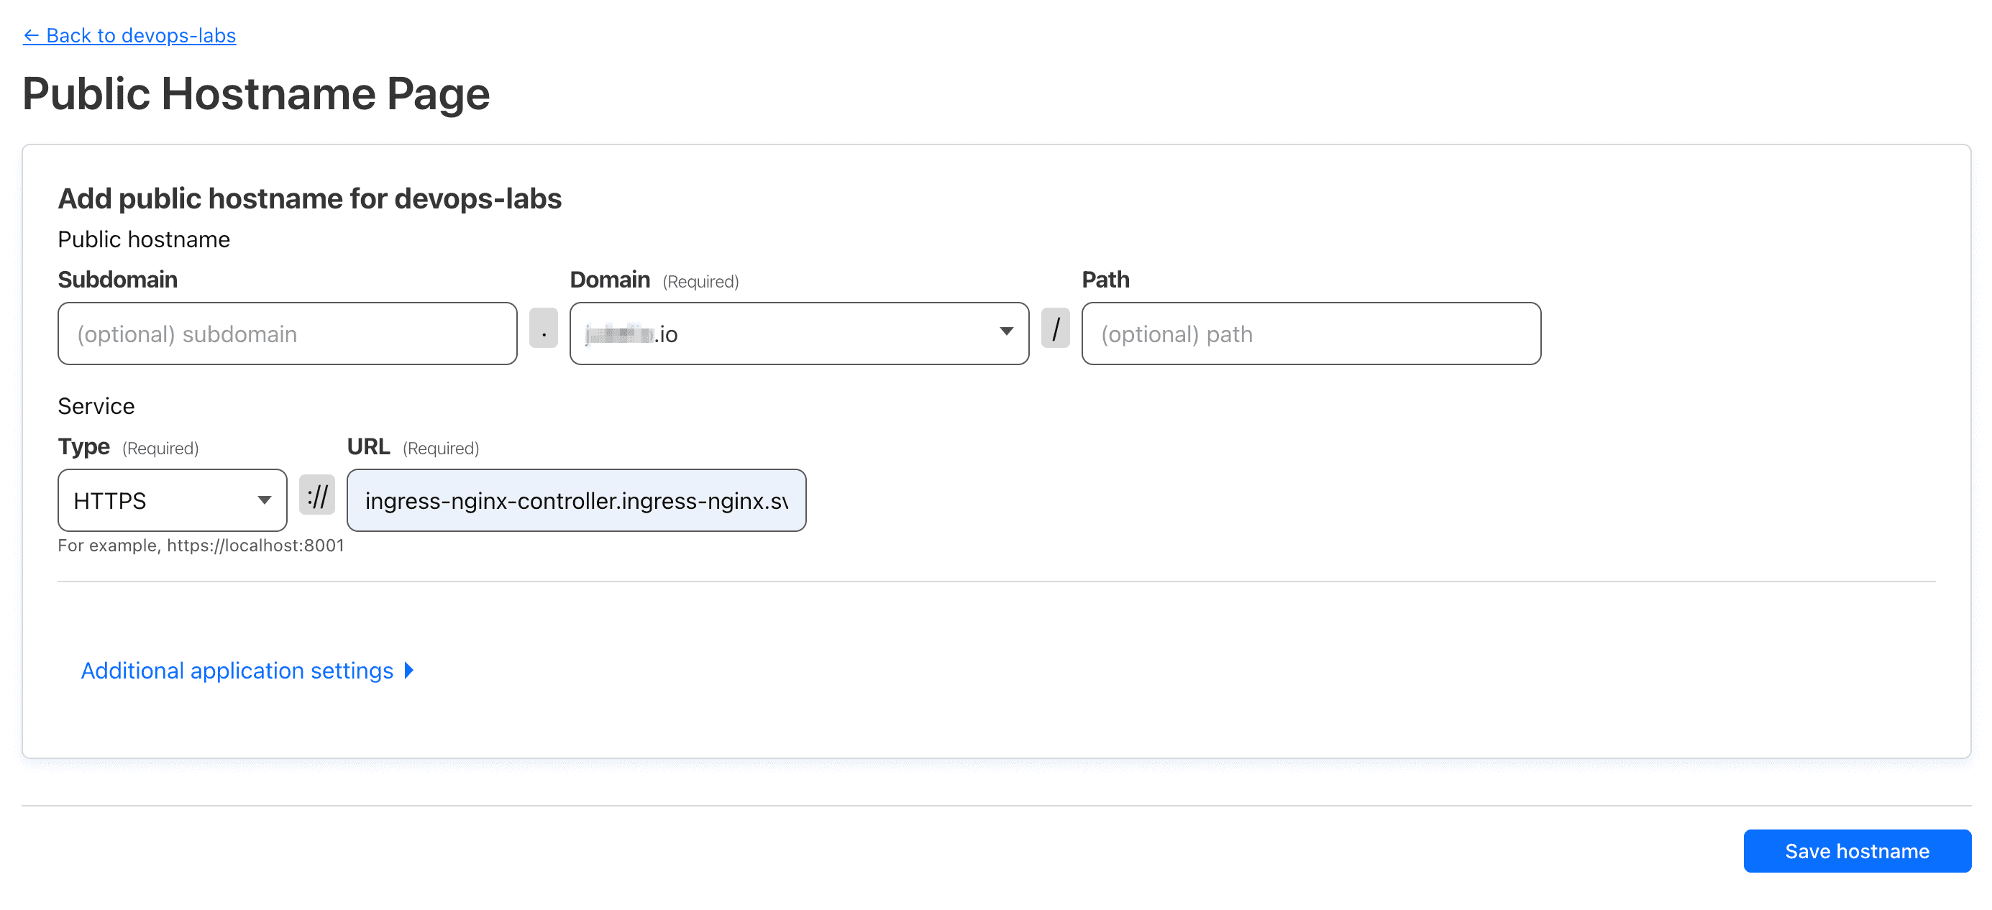Click the Service section label
Image resolution: width=1992 pixels, height=910 pixels.
96,407
